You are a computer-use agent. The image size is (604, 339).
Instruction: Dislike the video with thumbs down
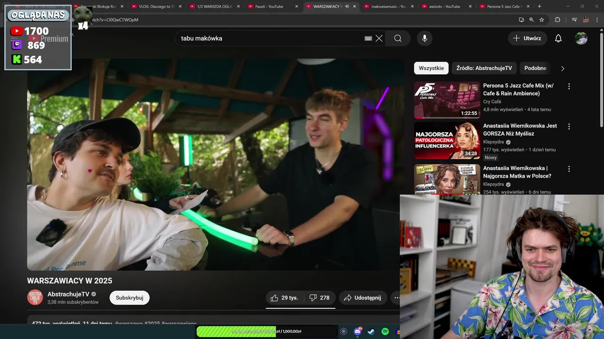319,298
